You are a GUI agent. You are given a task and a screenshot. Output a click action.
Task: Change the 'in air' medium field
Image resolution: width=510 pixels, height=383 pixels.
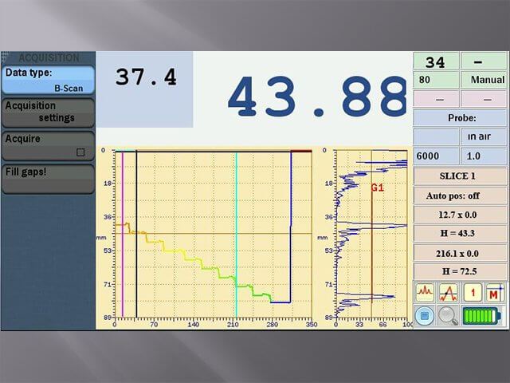tap(484, 137)
